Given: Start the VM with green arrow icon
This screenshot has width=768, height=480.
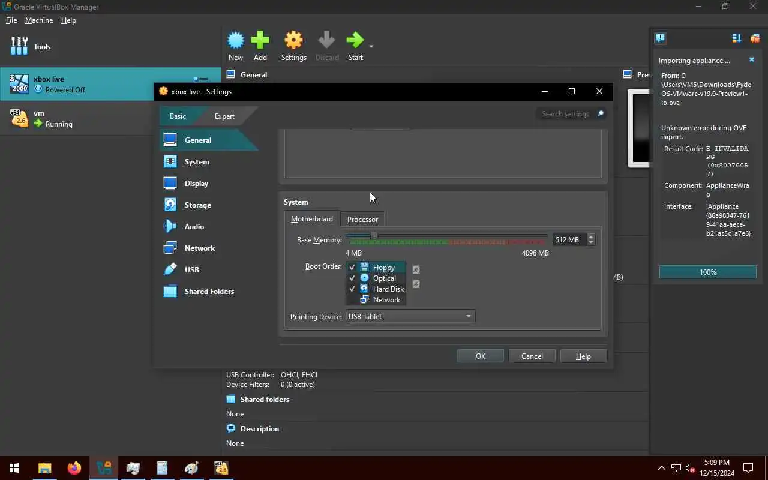Looking at the screenshot, I should click(355, 47).
